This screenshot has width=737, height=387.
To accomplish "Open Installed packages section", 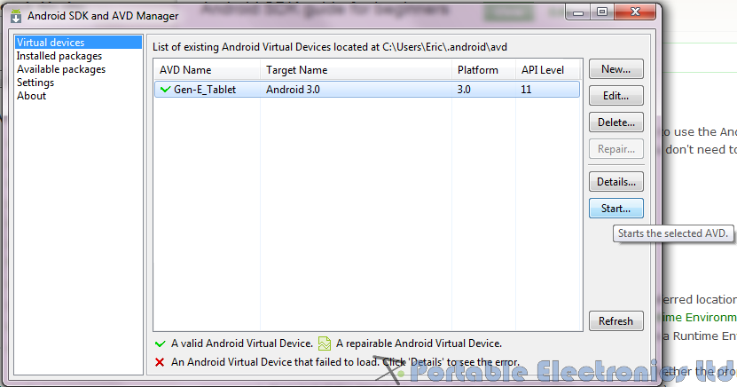I will point(59,56).
